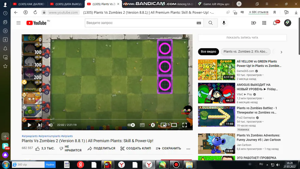Image resolution: width=300 pixels, height=169 pixels.
Task: Dislike the video with НЕ НРАВИТСЯ
Action: tap(70, 148)
